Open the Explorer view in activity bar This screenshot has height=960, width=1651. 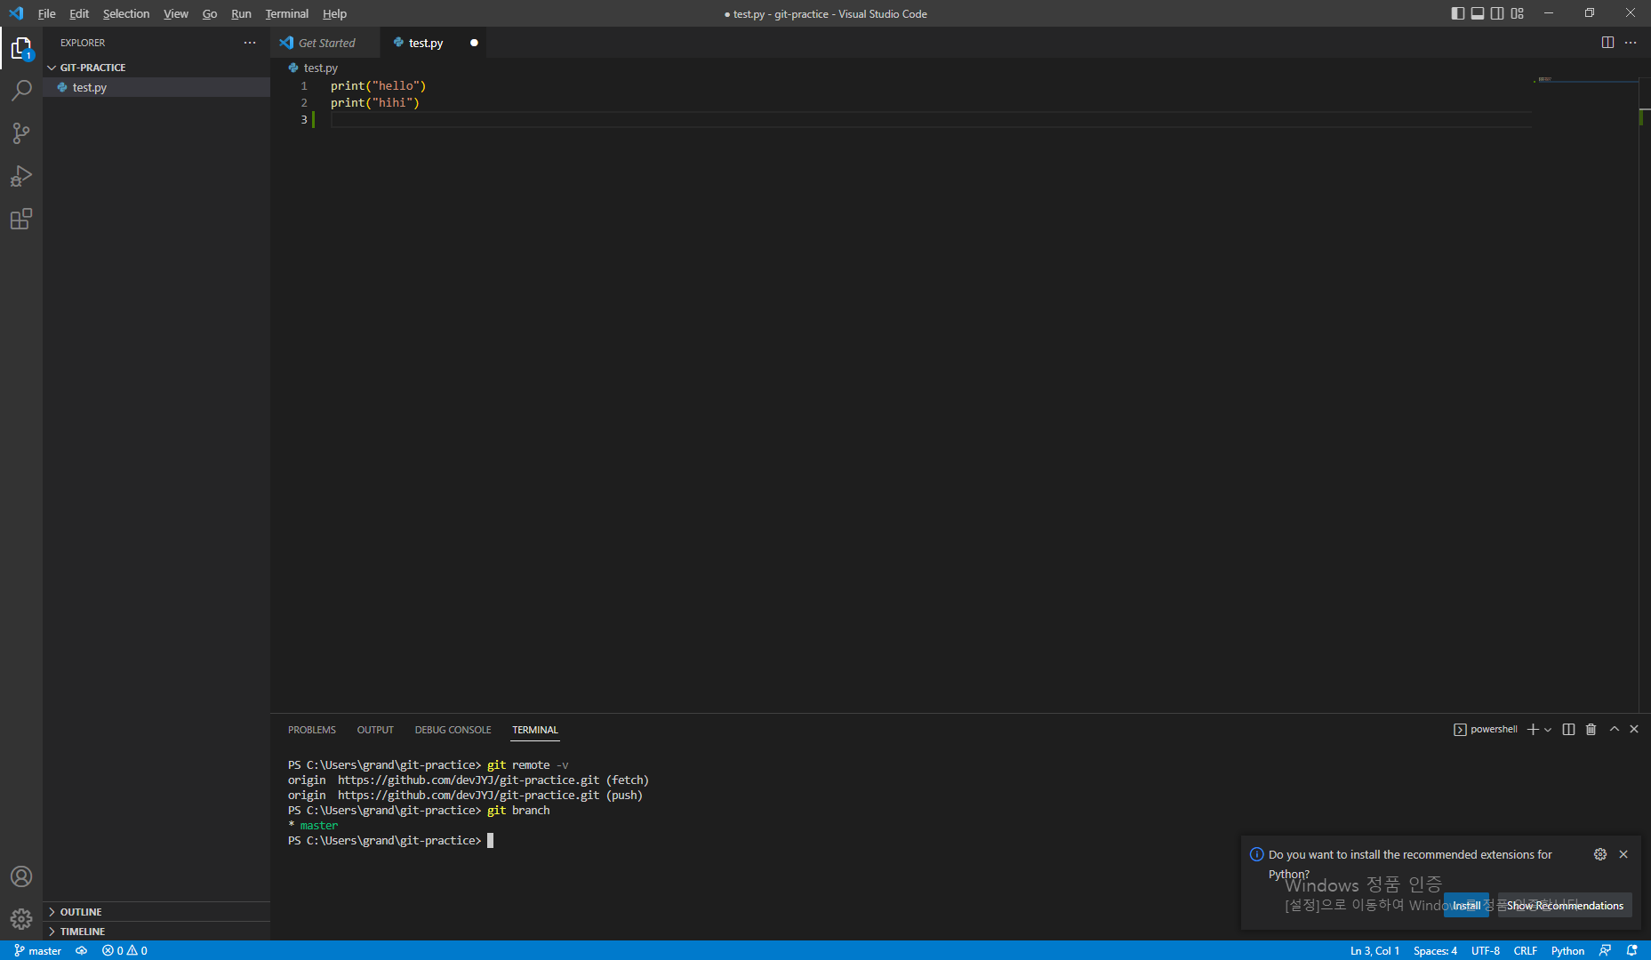pyautogui.click(x=21, y=48)
